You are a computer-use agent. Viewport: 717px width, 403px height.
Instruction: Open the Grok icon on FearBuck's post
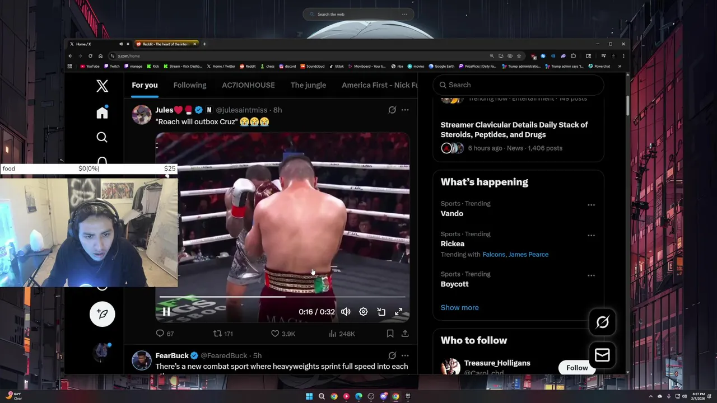(392, 355)
